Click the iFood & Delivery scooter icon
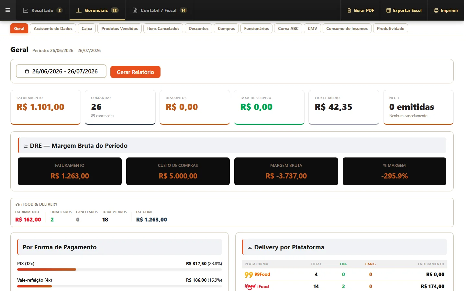 pyautogui.click(x=17, y=204)
